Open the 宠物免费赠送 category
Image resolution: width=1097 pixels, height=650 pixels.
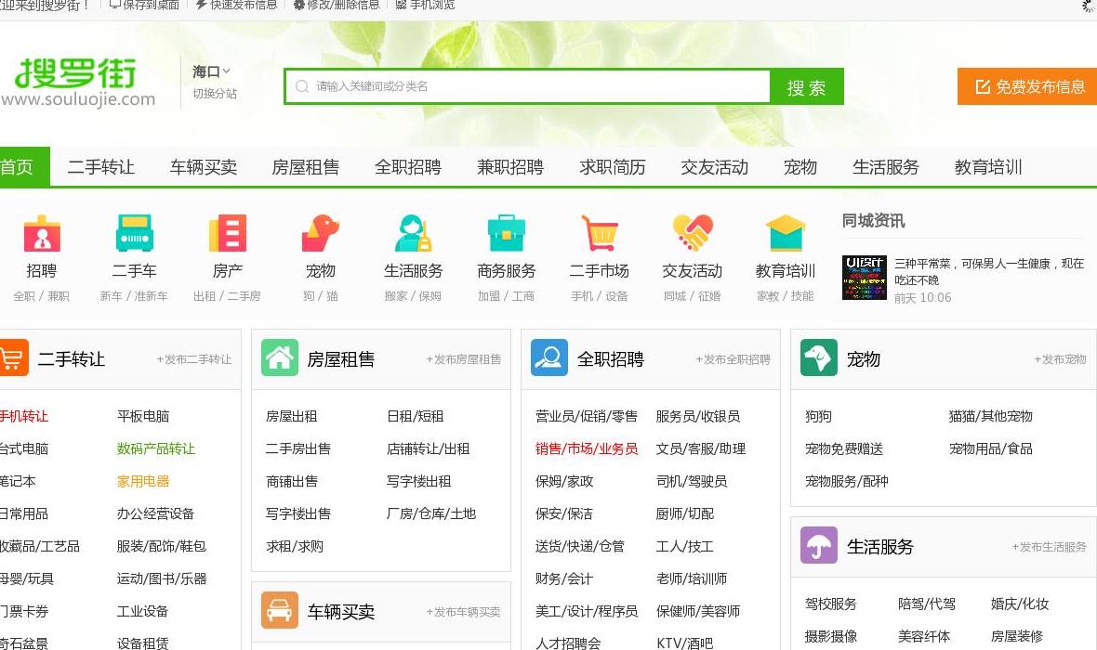(844, 448)
